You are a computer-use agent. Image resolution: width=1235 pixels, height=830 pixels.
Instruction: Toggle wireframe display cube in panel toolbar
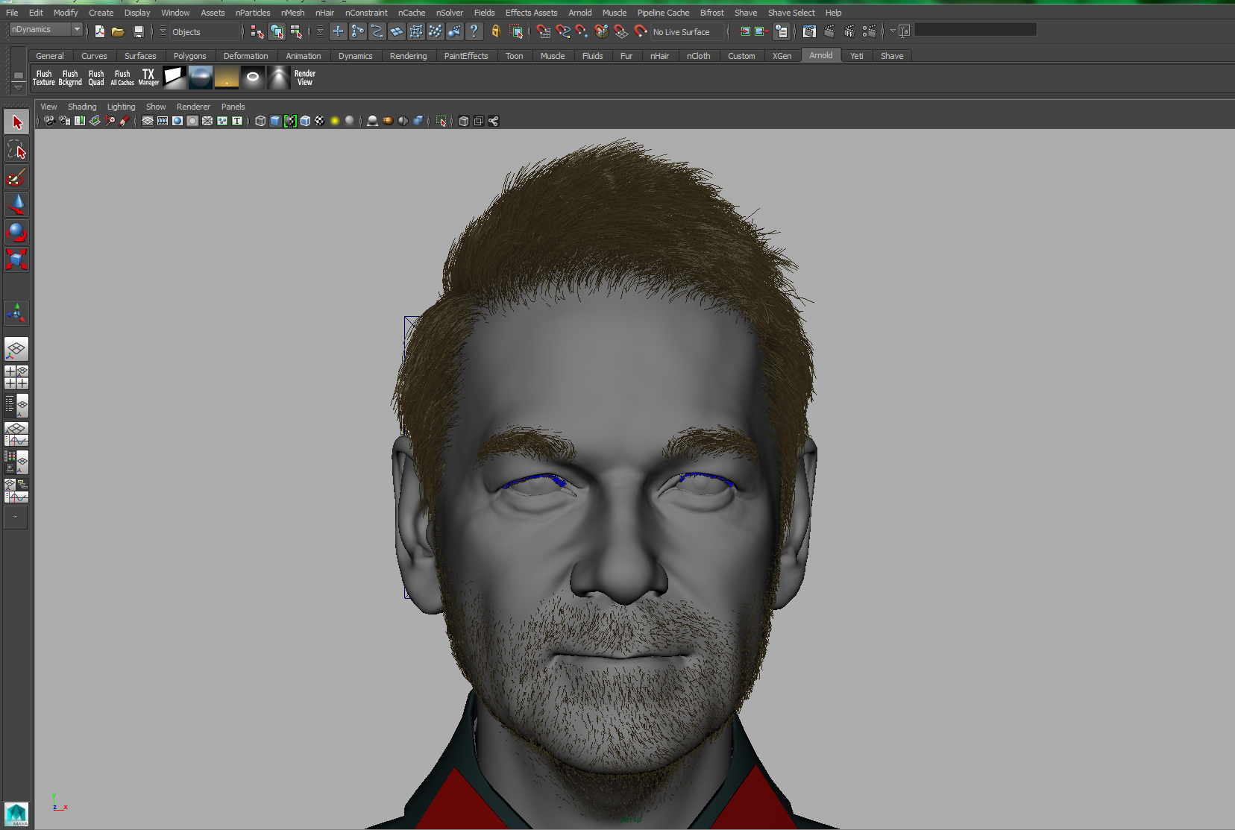pos(260,121)
